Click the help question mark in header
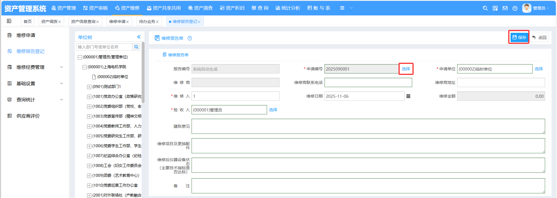The width and height of the screenshot is (557, 198). pos(515,8)
